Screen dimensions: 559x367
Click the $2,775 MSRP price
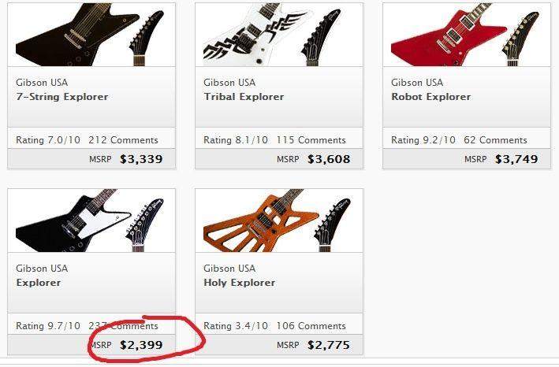pos(329,345)
